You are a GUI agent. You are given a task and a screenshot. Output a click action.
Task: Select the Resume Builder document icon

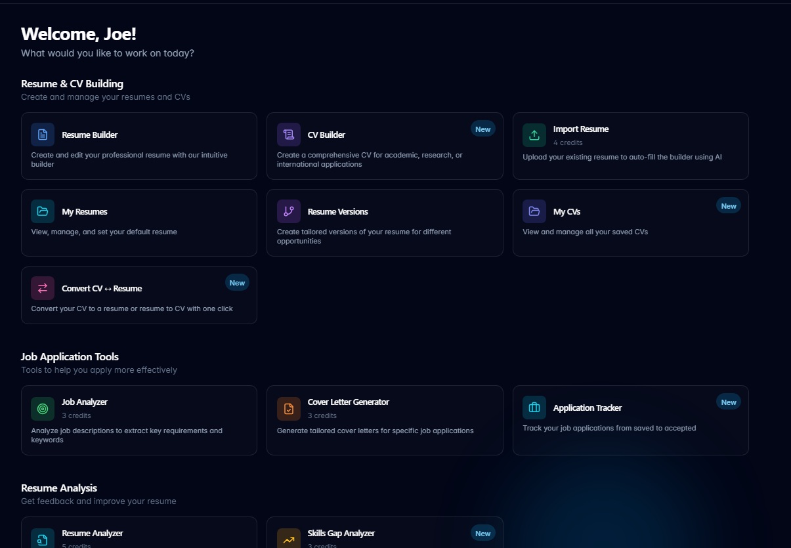tap(42, 134)
